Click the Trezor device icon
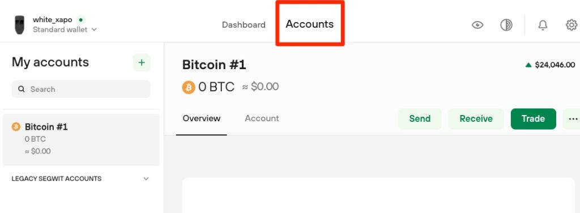 pyautogui.click(x=19, y=25)
